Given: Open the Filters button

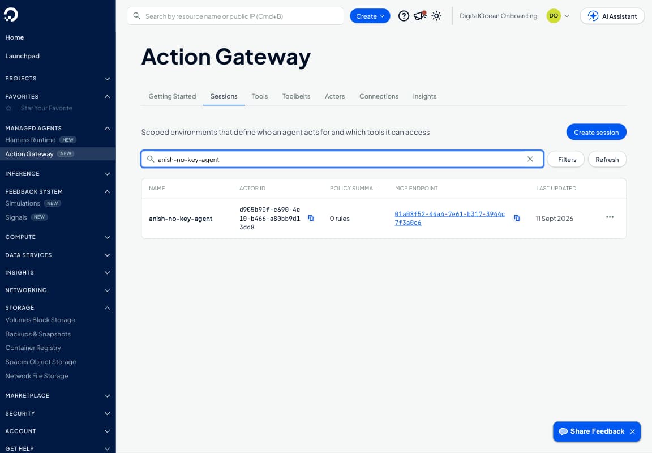Looking at the screenshot, I should (x=567, y=159).
